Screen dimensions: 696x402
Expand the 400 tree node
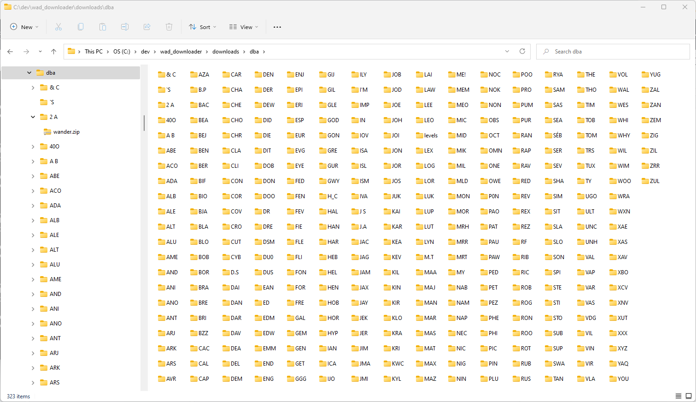point(33,147)
